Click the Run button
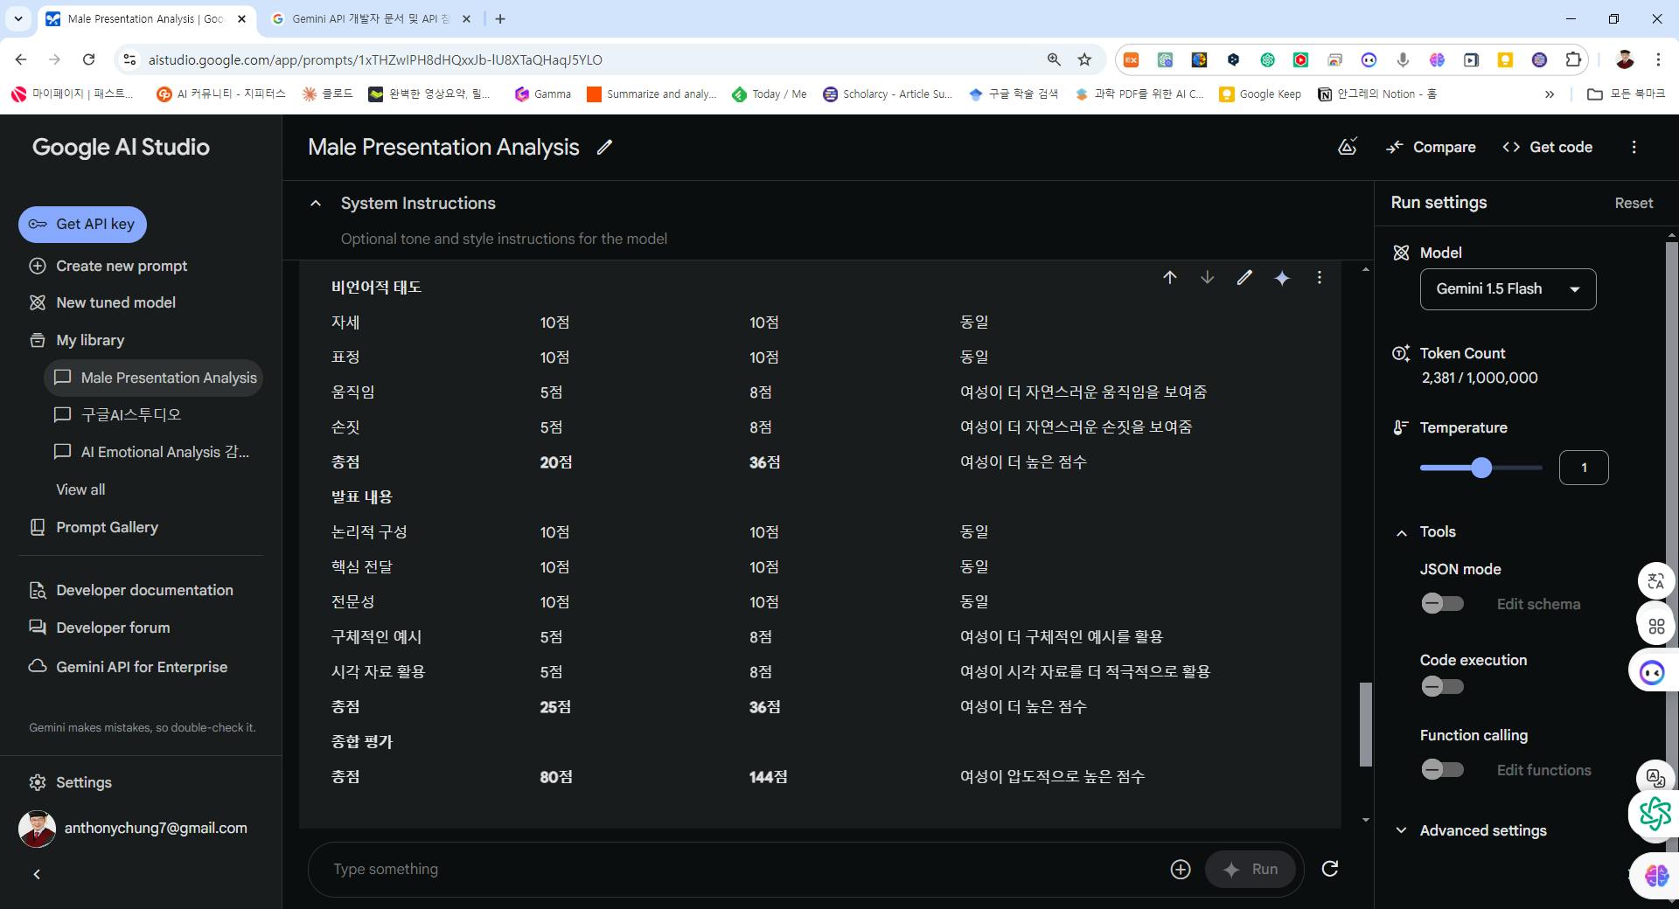1679x909 pixels. pyautogui.click(x=1251, y=869)
